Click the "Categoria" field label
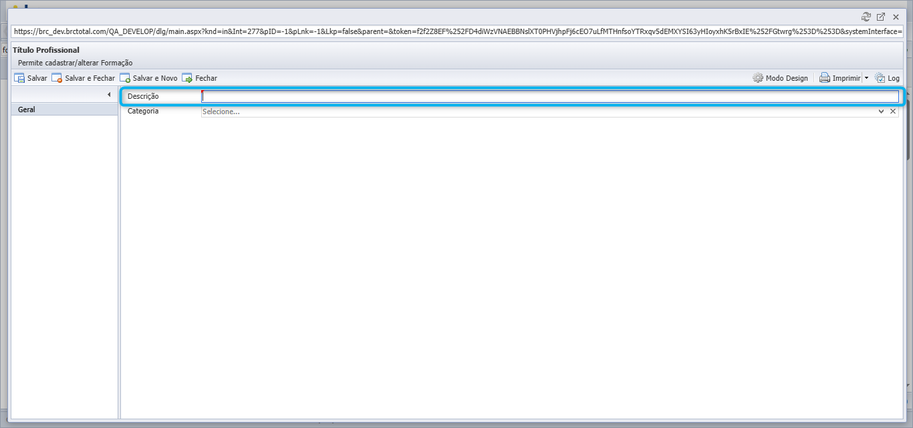The height and width of the screenshot is (428, 913). click(x=143, y=111)
